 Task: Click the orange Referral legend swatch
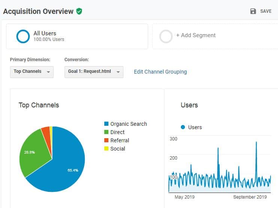106,140
